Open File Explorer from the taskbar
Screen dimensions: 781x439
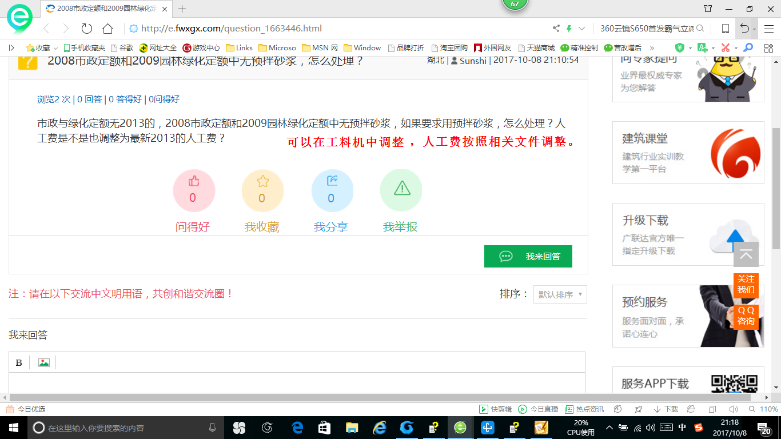click(352, 428)
